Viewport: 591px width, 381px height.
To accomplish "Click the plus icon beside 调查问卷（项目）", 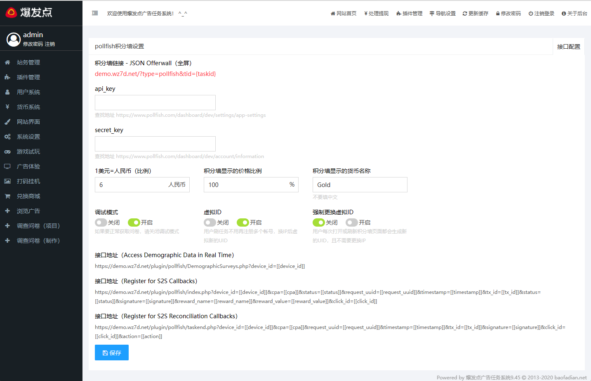I will point(7,226).
